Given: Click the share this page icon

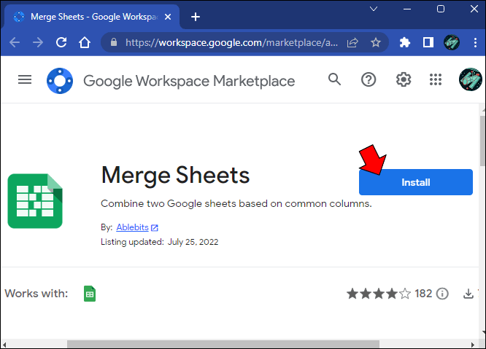Looking at the screenshot, I should (x=353, y=43).
